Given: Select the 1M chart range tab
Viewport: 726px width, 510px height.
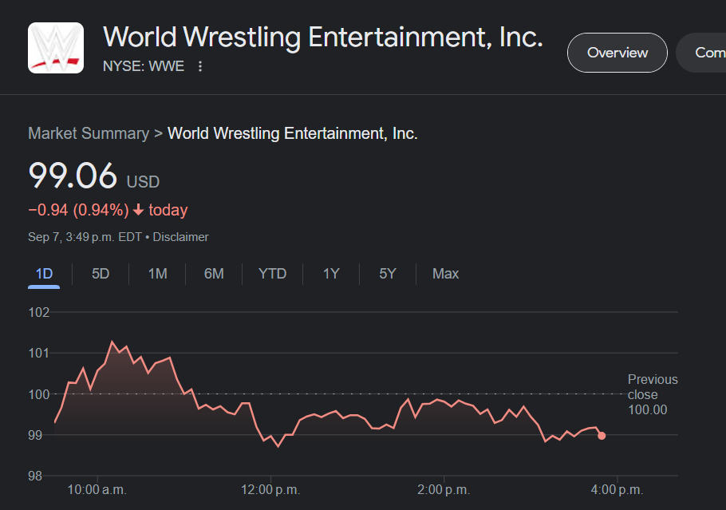Looking at the screenshot, I should coord(157,274).
